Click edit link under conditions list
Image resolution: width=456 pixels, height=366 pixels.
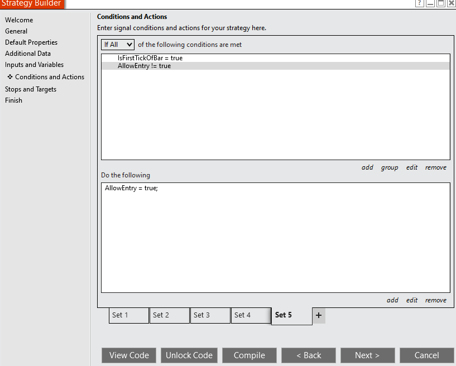tap(412, 167)
